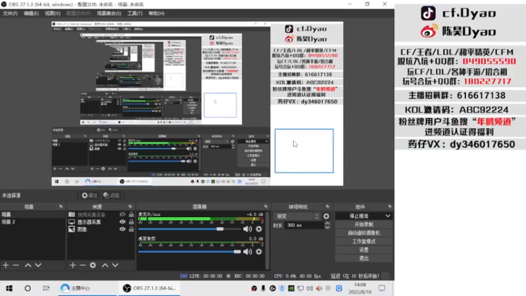Screen dimensions: 526x296
Task: Open the 视图(V) menu
Action: point(53,13)
